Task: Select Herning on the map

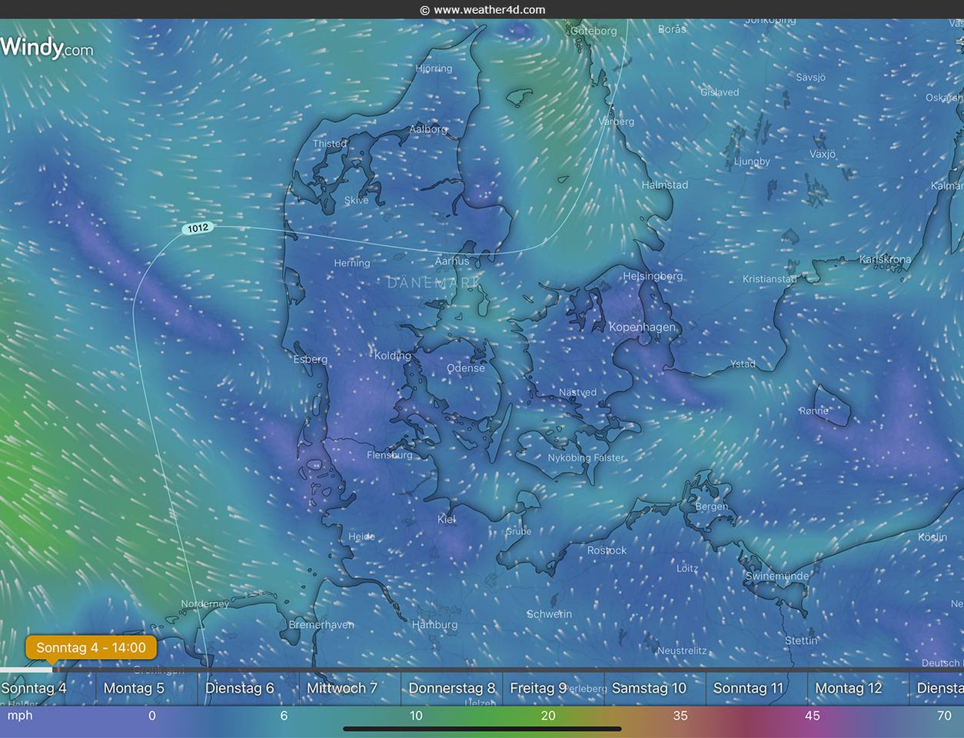Action: 352,263
